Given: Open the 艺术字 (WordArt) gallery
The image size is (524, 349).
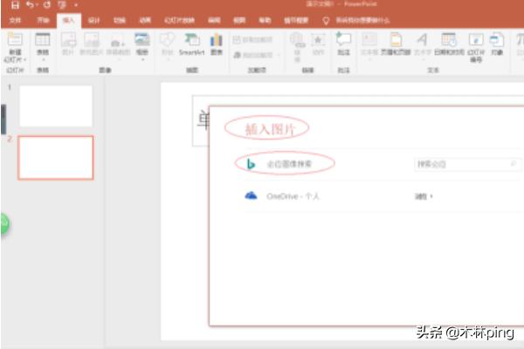Looking at the screenshot, I should click(x=422, y=46).
